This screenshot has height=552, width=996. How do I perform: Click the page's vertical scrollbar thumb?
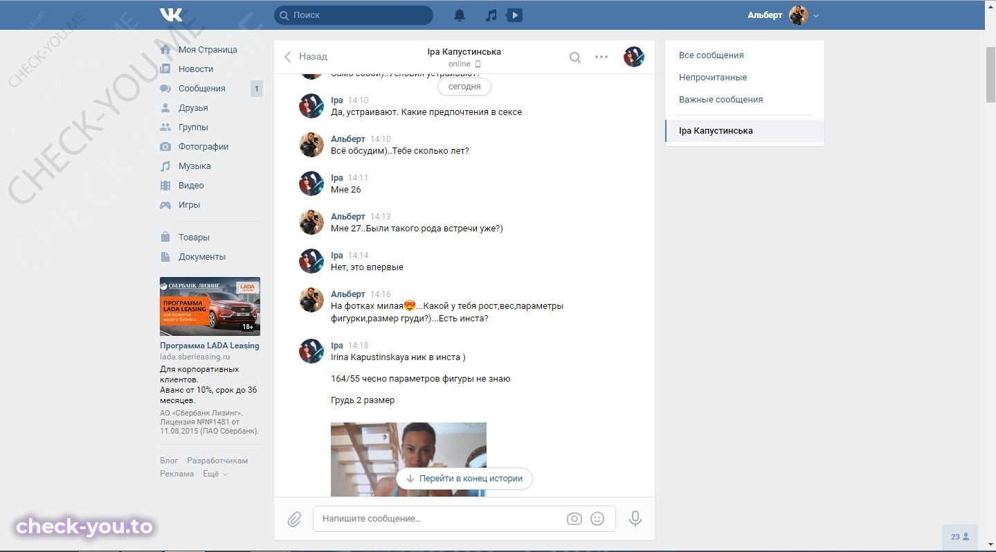(x=990, y=75)
